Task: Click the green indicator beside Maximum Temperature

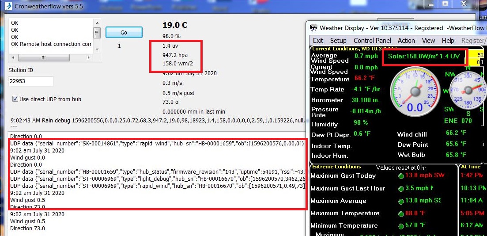Action: click(401, 213)
